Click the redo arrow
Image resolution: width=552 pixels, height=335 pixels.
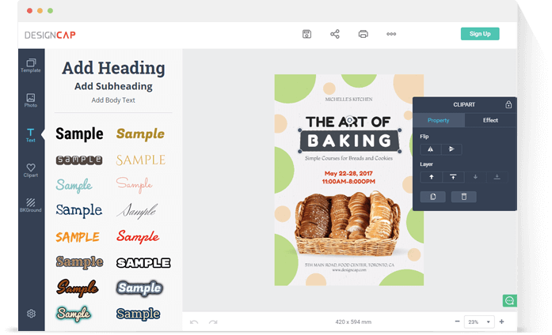pos(213,322)
